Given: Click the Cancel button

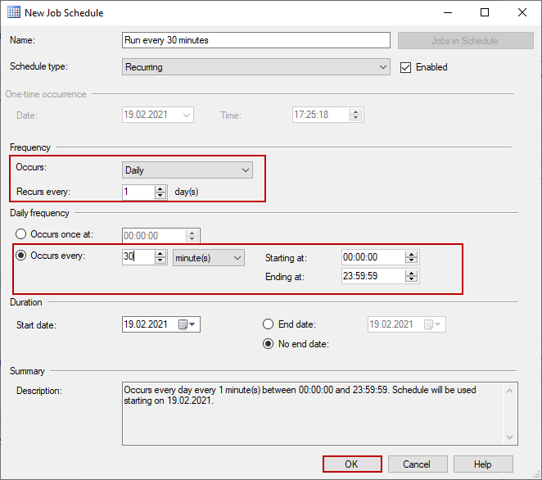Looking at the screenshot, I should pos(418,464).
